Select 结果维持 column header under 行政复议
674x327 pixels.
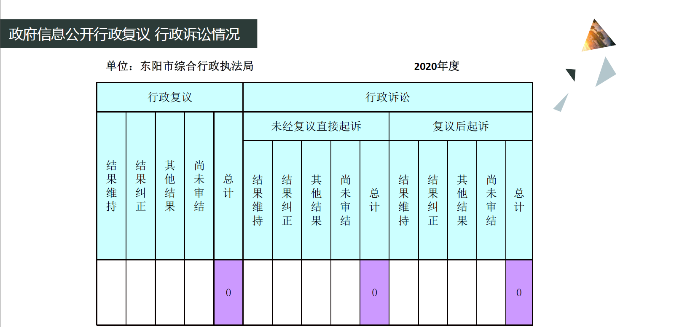coord(111,186)
